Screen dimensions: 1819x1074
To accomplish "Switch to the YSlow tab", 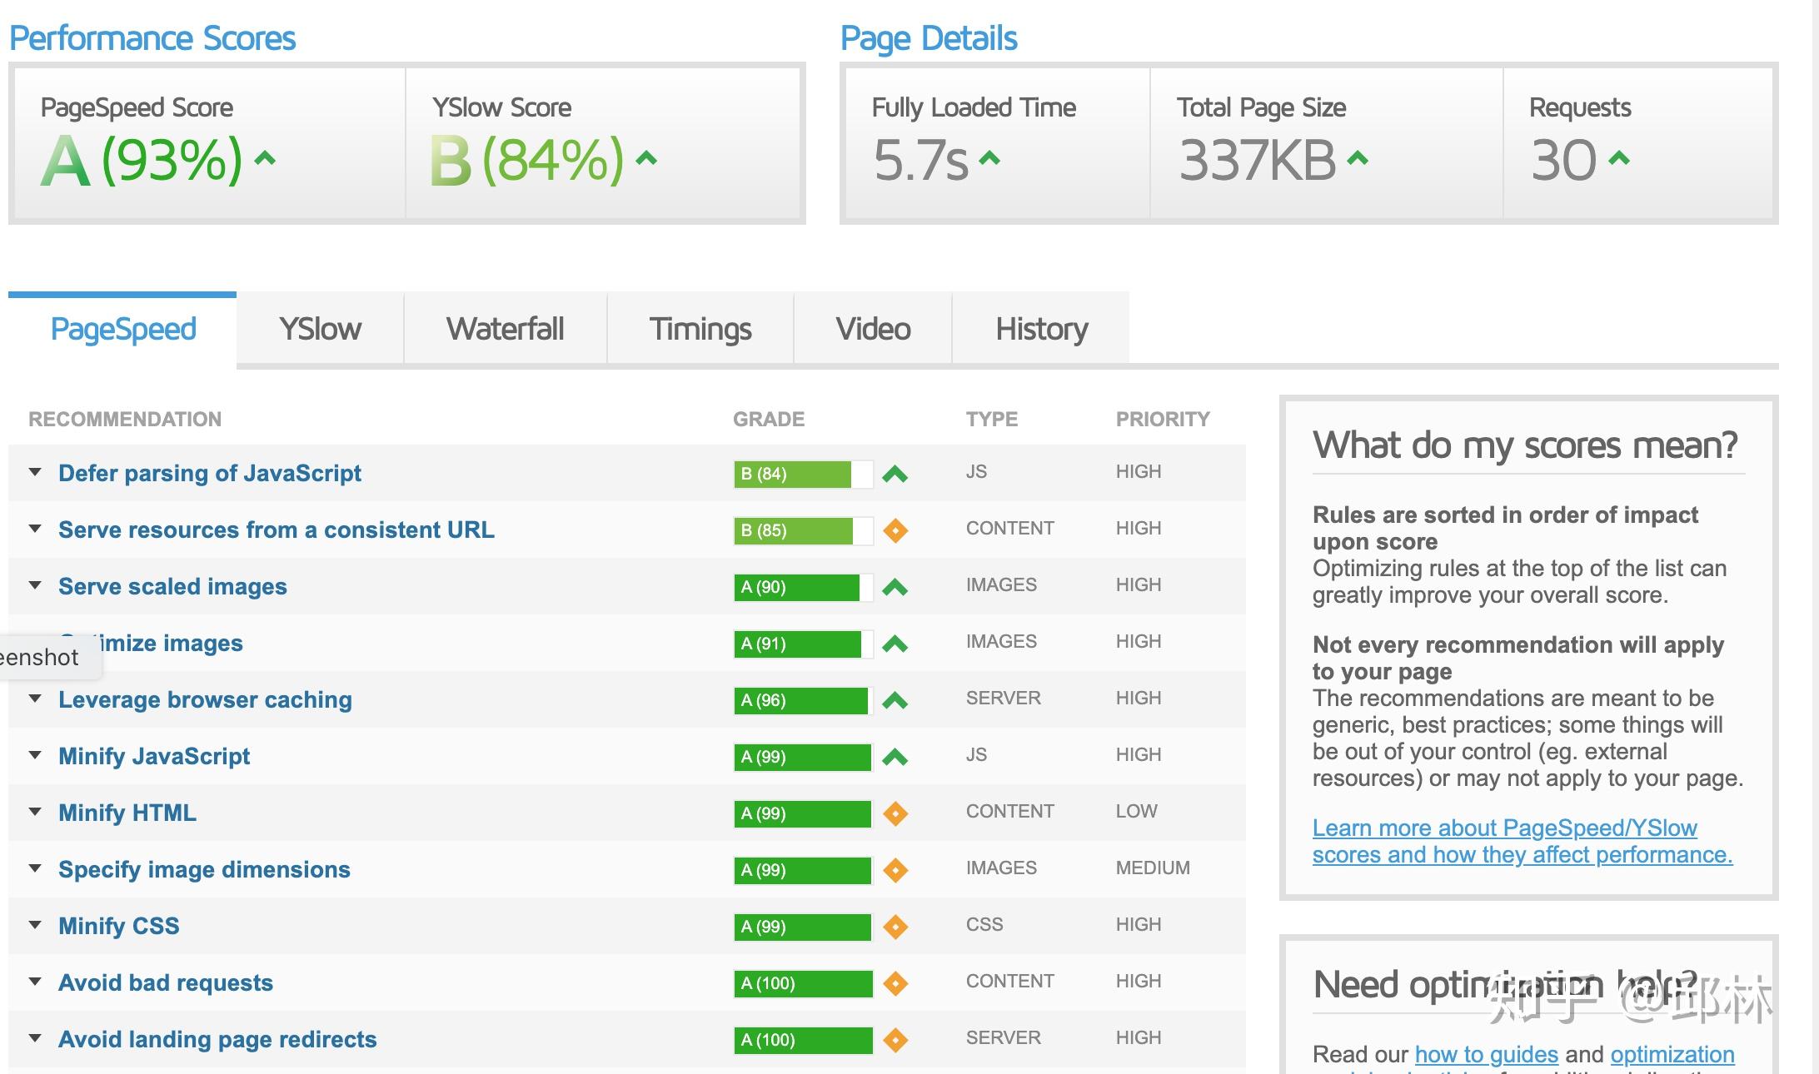I will [x=320, y=329].
